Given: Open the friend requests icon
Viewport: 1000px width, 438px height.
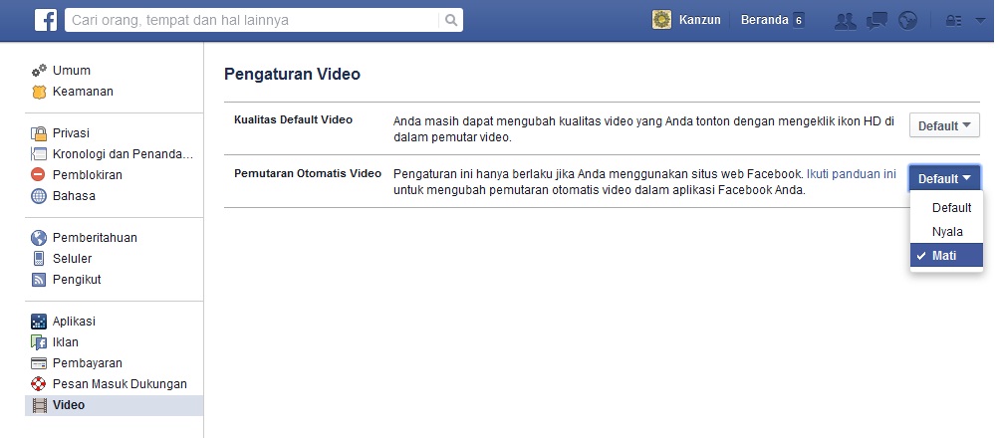Looking at the screenshot, I should [846, 20].
